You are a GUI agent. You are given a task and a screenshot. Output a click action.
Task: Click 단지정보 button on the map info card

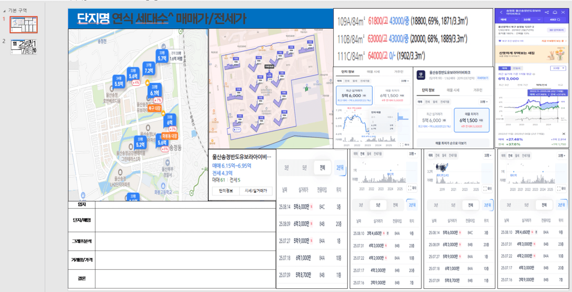[226, 191]
